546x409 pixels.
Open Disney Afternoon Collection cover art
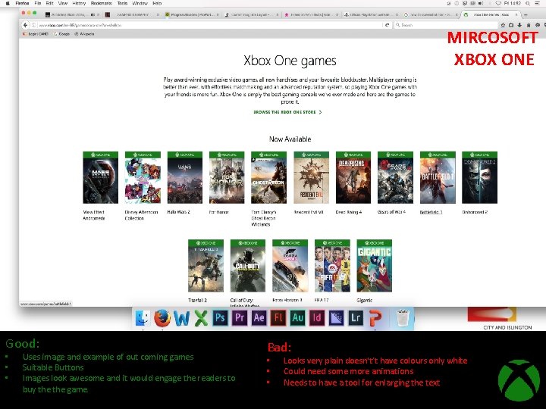tap(143, 177)
